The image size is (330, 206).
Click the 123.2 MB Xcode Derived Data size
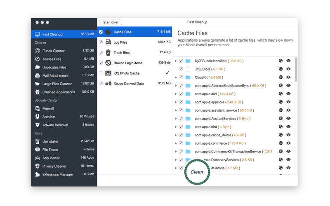tap(164, 83)
